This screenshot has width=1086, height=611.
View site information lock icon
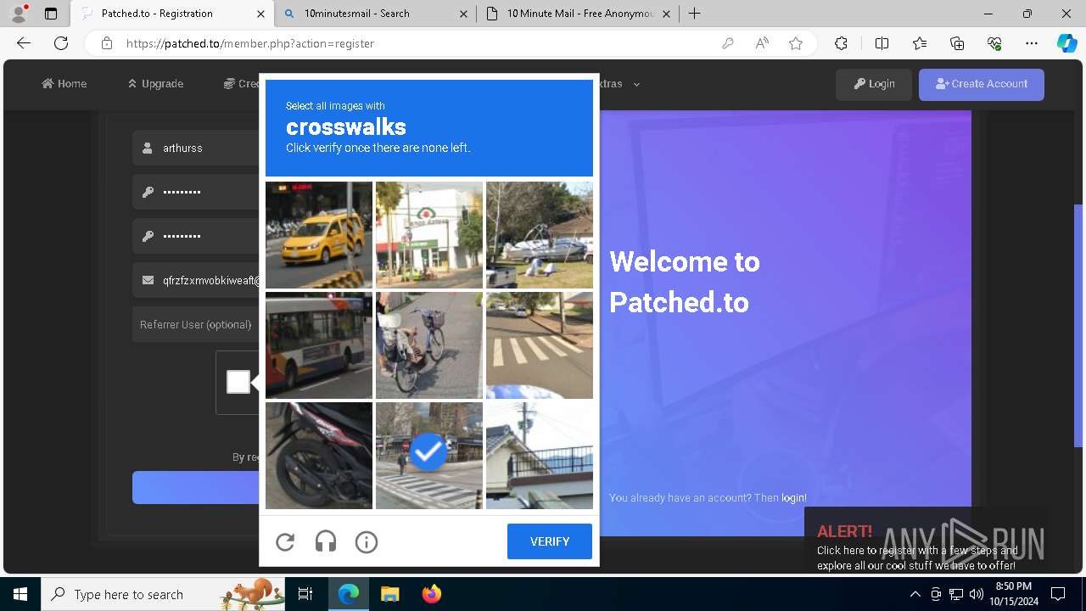(107, 43)
